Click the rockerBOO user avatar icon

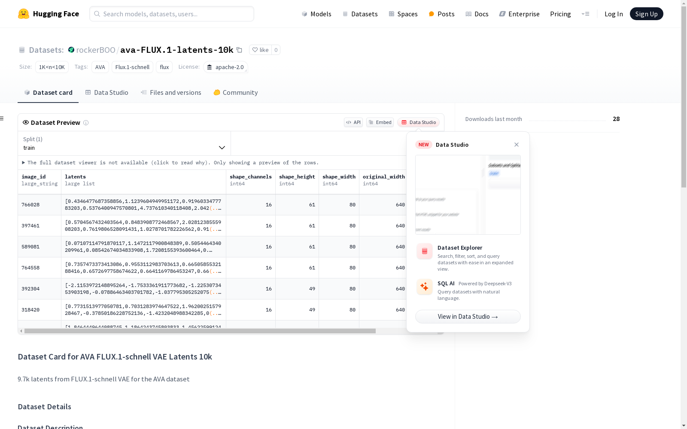[71, 50]
